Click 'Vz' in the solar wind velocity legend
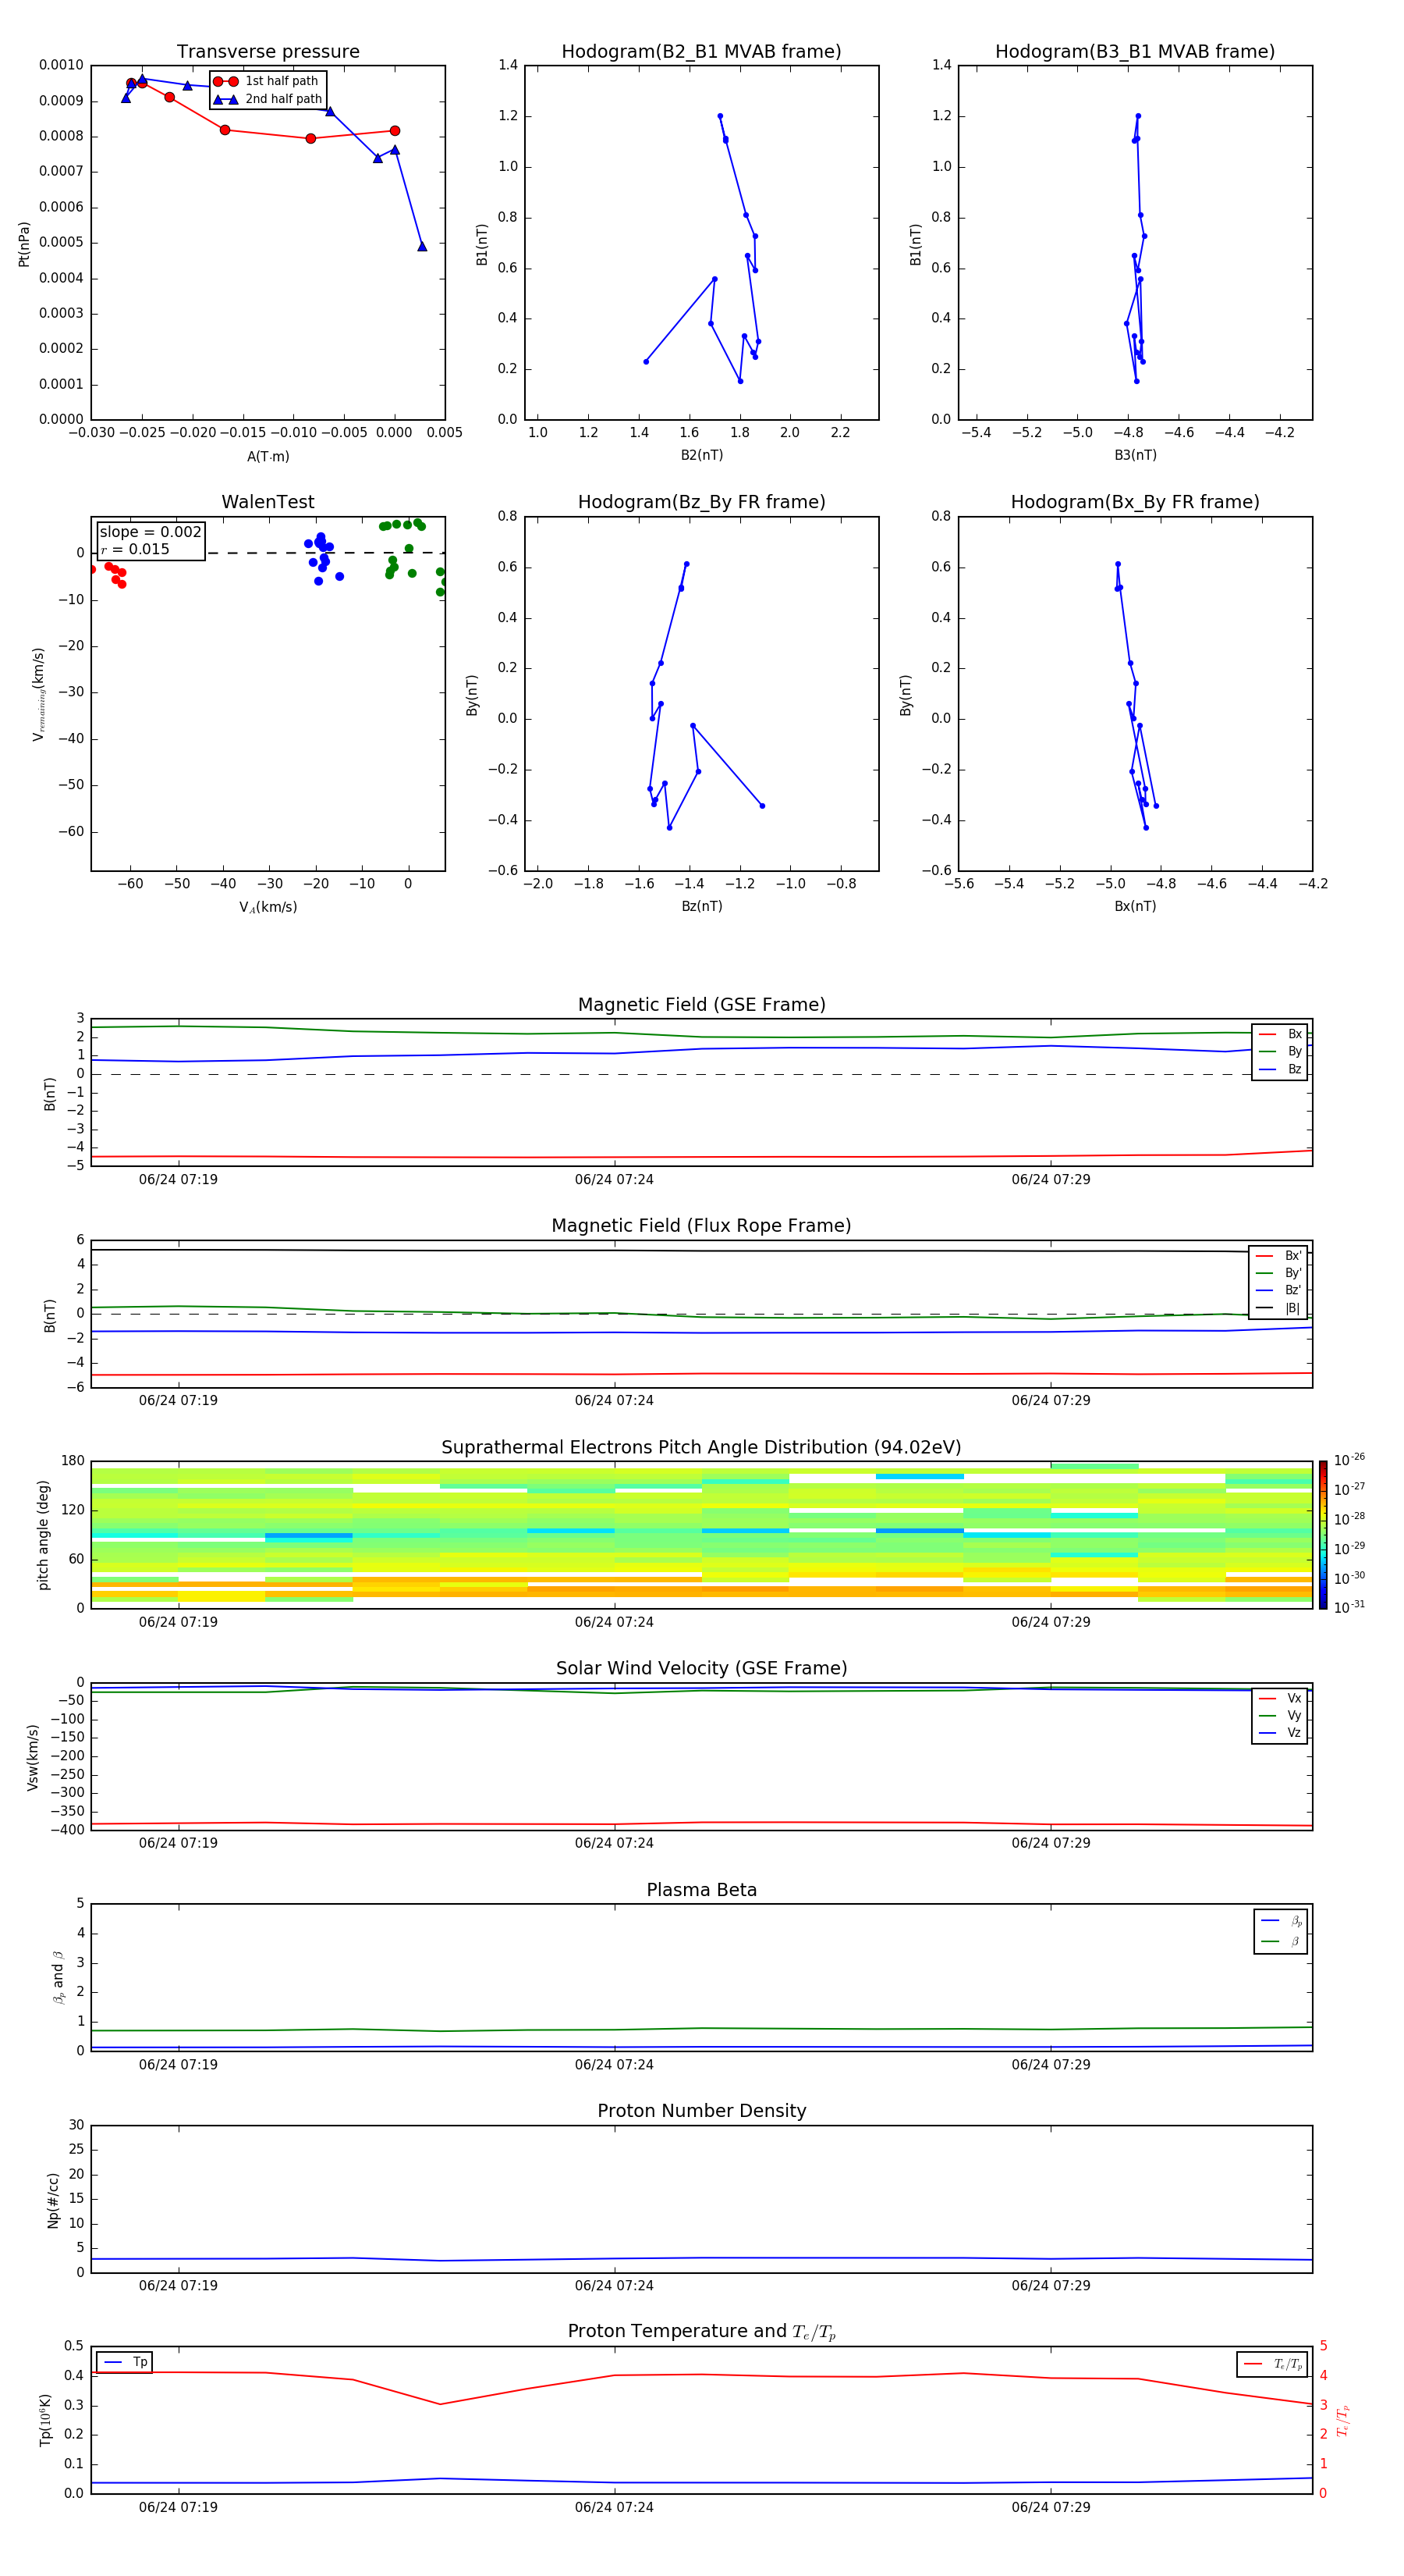Viewport: 1404px width, 2576px height. pyautogui.click(x=1294, y=1732)
